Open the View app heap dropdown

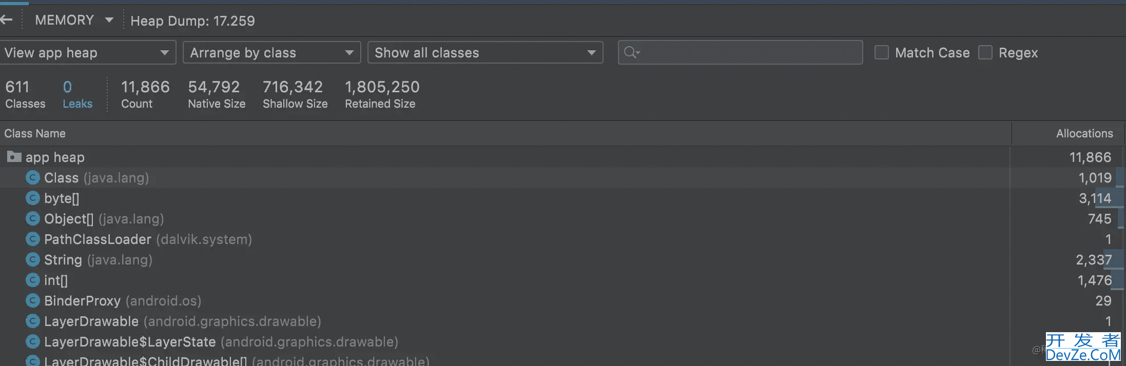(x=87, y=52)
